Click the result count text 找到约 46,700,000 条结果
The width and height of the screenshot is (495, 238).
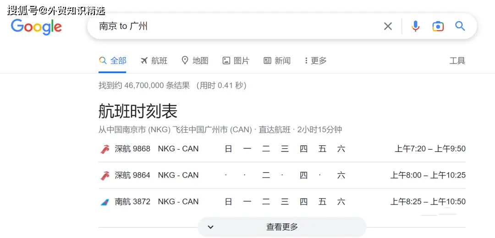(144, 86)
